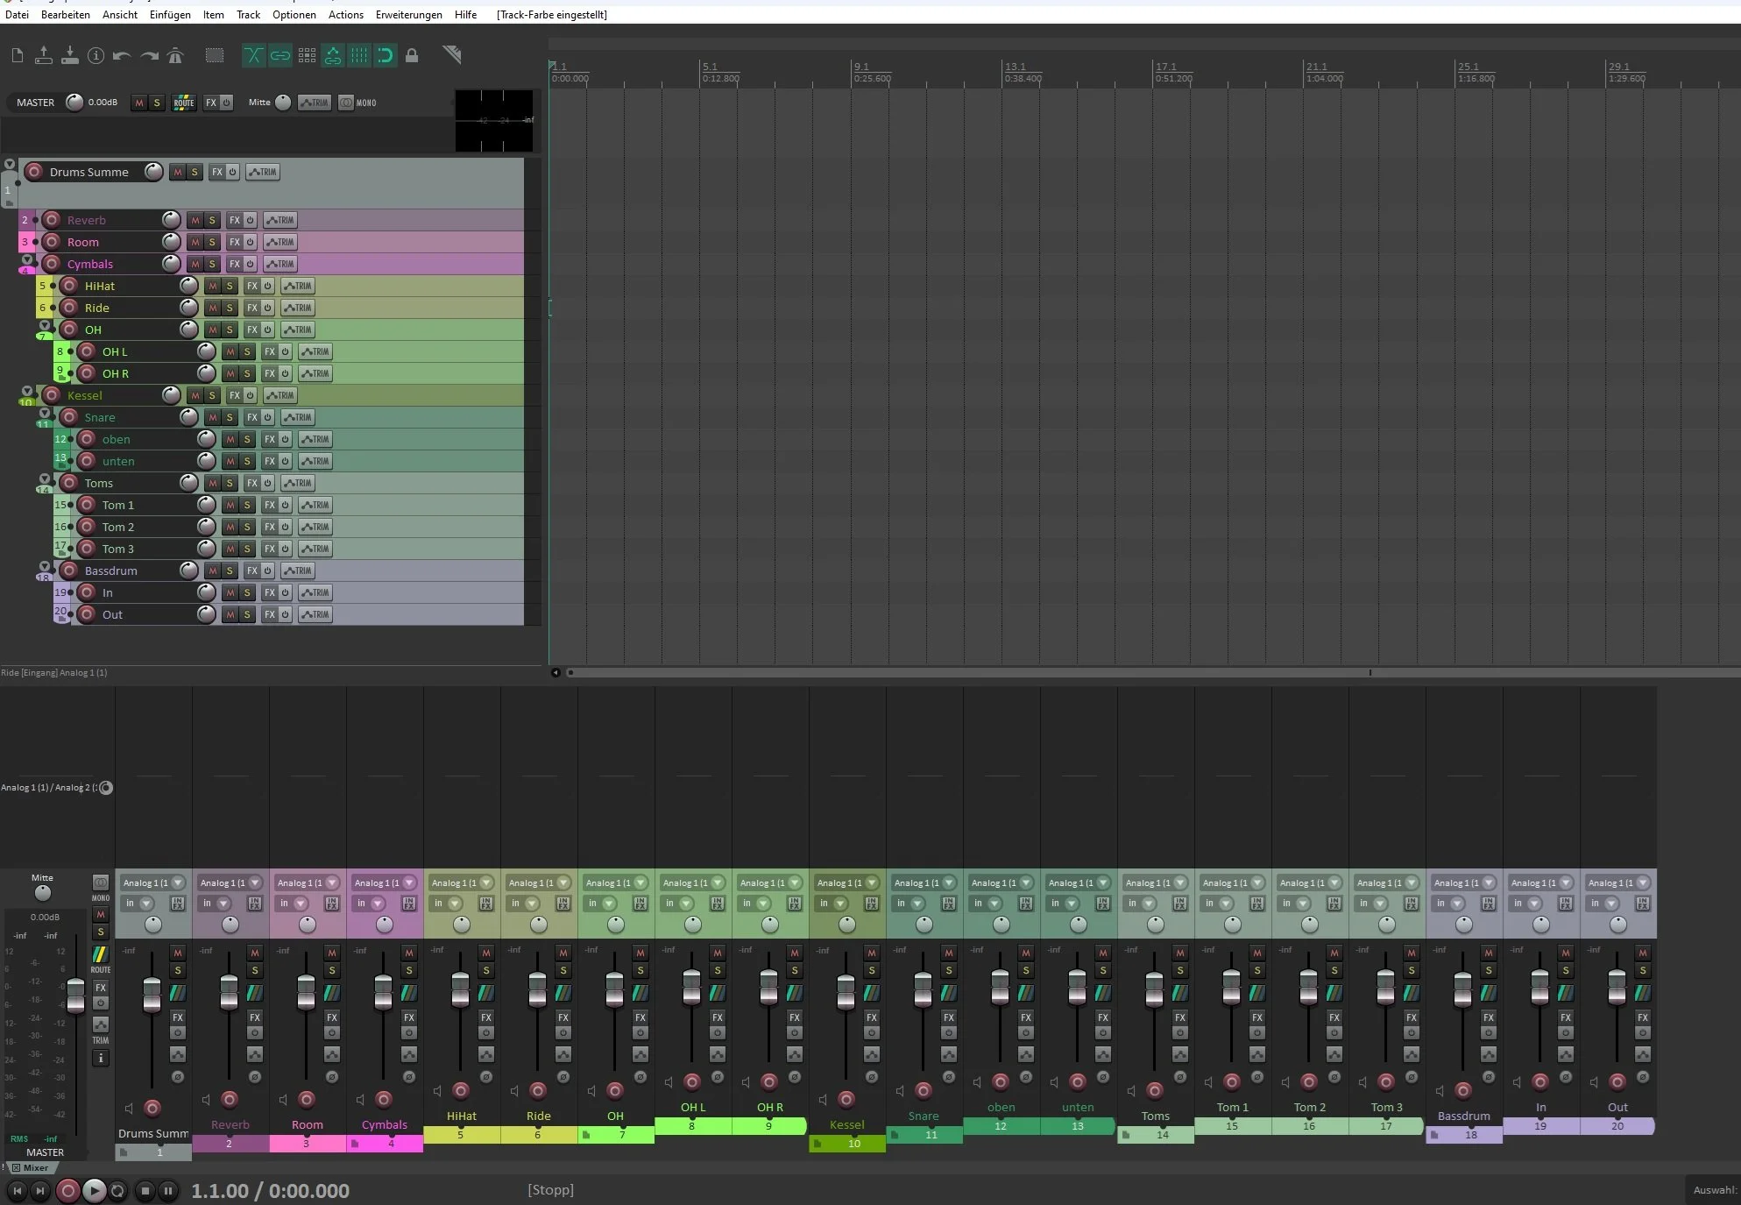
Task: Click the transport Record button
Action: pyautogui.click(x=68, y=1190)
